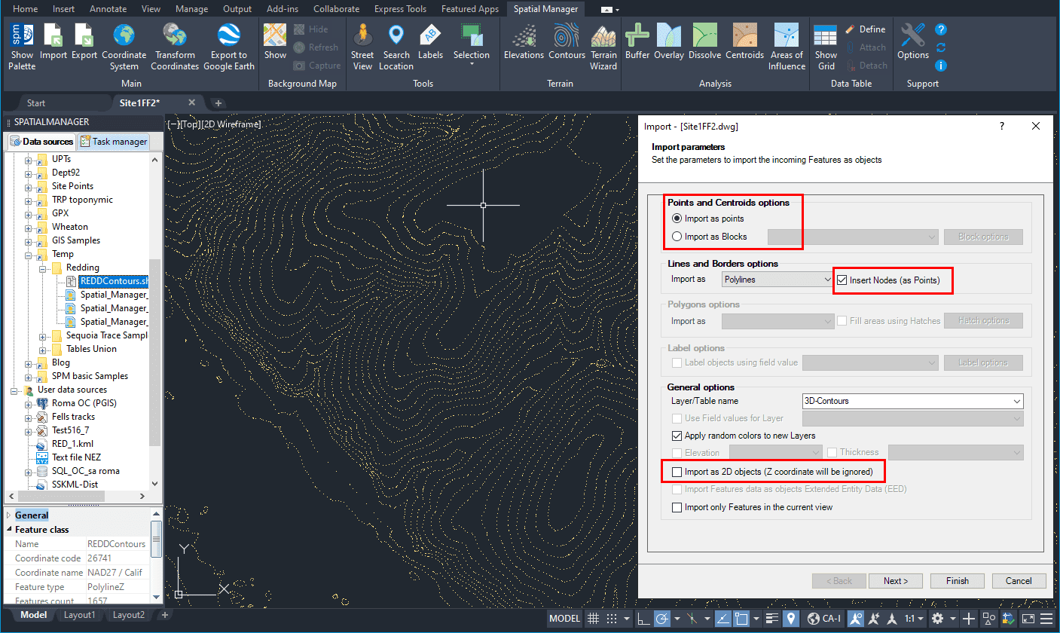Uncheck Insert Nodes (as Points)

tap(842, 280)
